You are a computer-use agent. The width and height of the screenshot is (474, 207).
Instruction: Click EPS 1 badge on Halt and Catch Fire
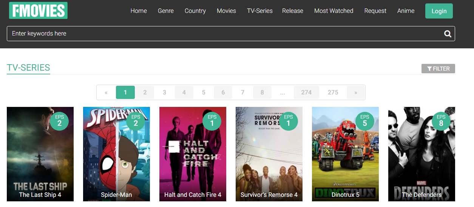pyautogui.click(x=212, y=121)
